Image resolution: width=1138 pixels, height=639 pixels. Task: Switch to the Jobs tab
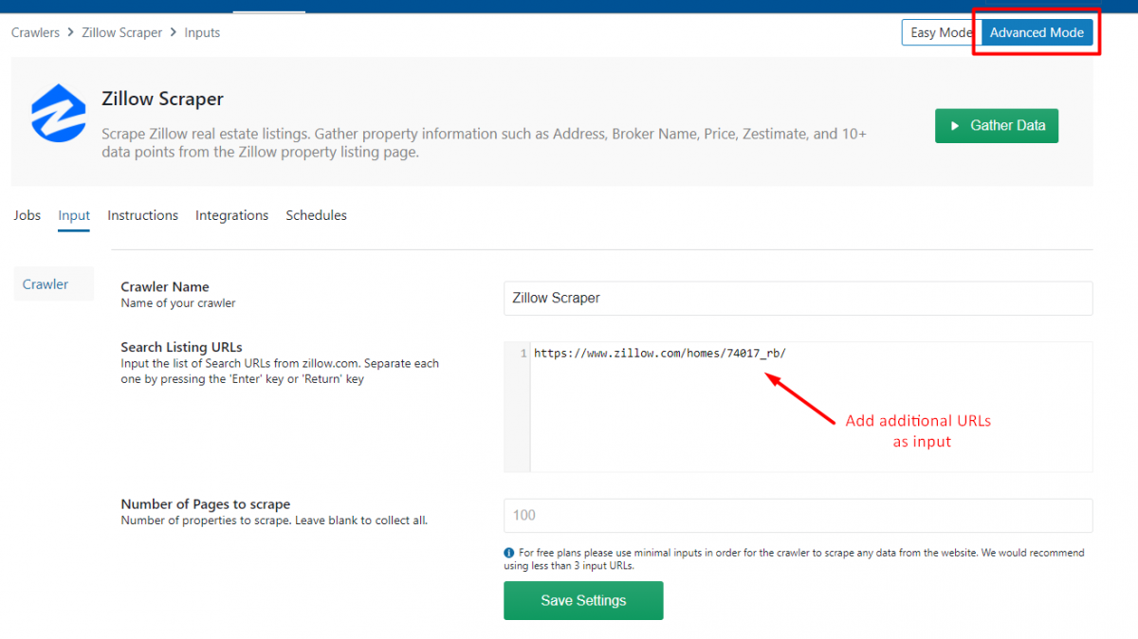point(27,215)
